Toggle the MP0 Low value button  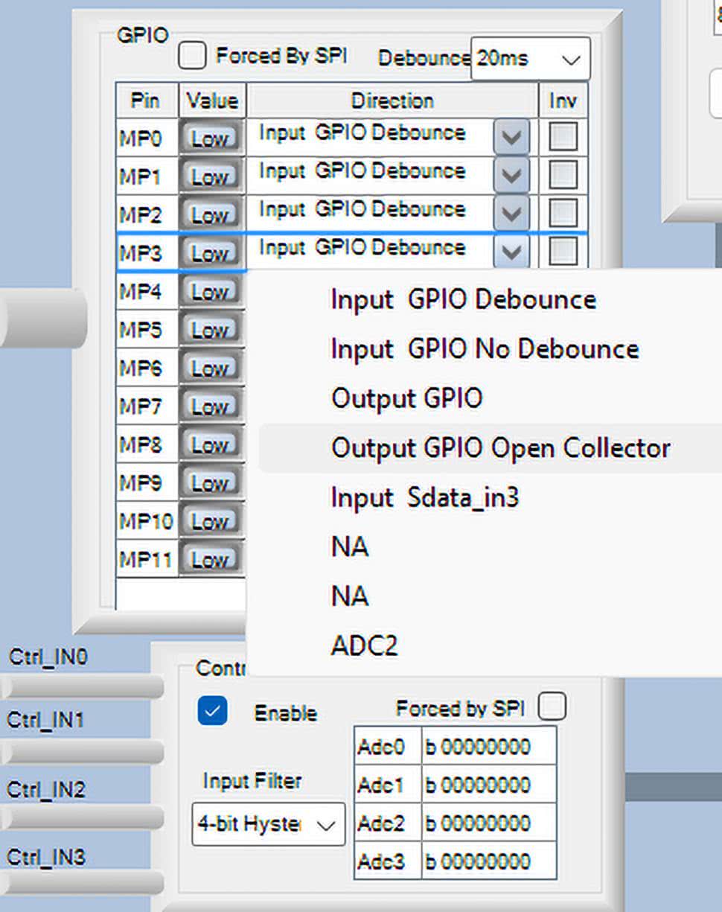click(210, 138)
